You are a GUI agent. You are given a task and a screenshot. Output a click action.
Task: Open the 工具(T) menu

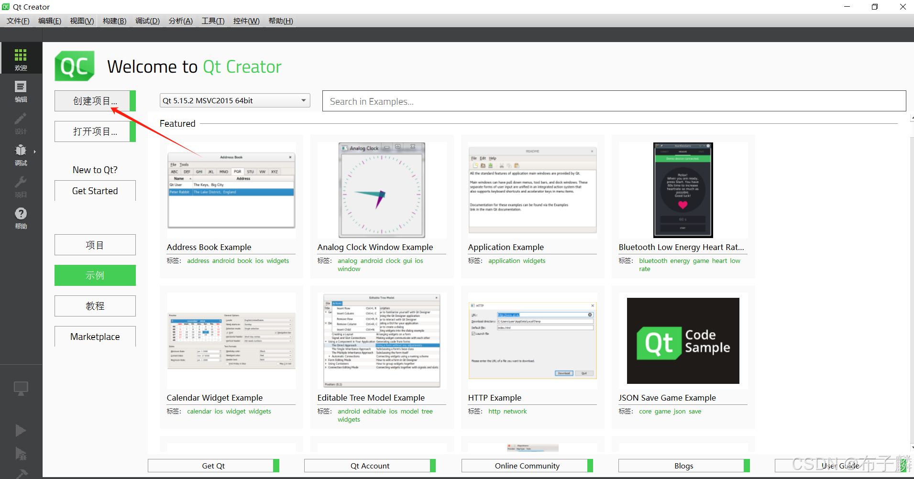pyautogui.click(x=213, y=21)
